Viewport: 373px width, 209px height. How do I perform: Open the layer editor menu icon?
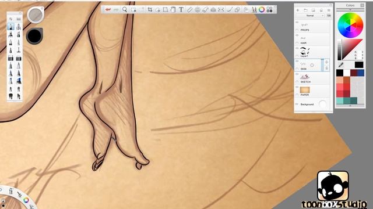coord(329,10)
